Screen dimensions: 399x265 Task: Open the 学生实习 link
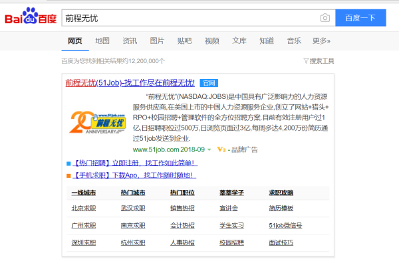point(231,225)
